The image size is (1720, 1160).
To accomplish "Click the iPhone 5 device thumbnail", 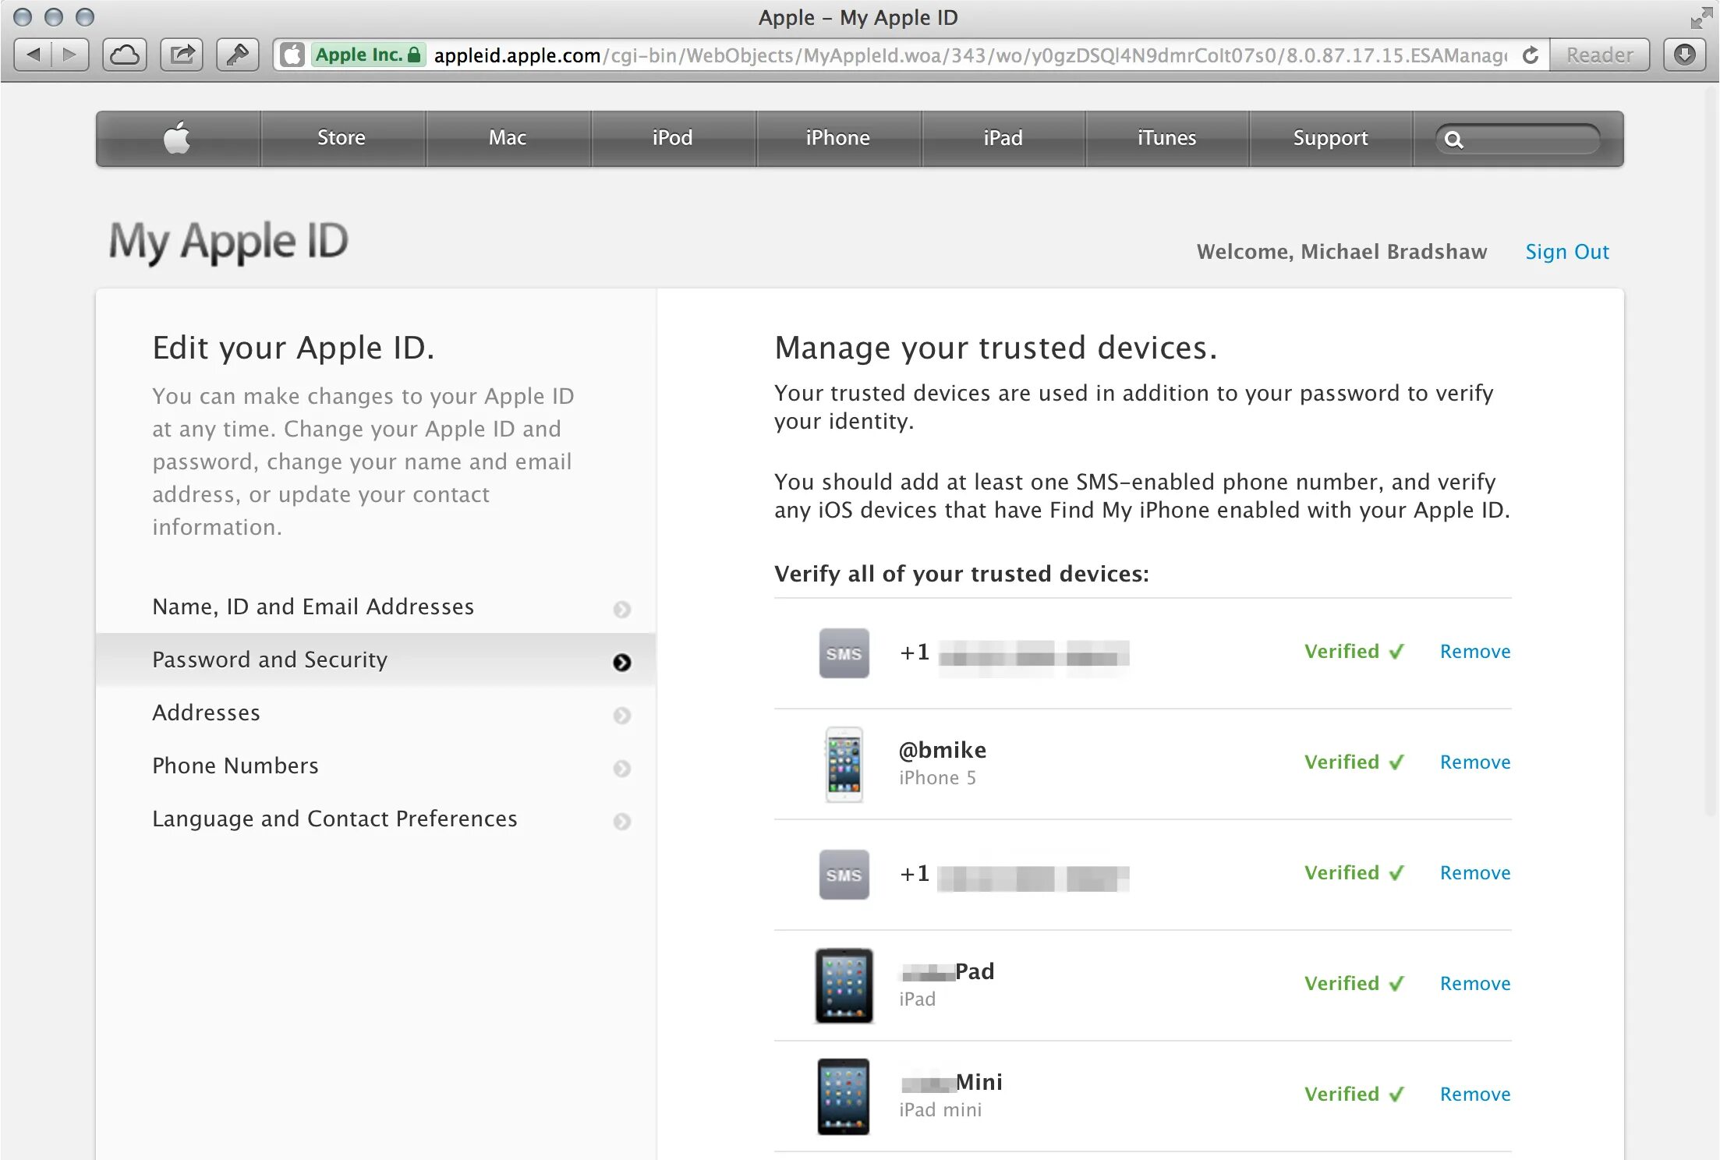I will point(844,764).
